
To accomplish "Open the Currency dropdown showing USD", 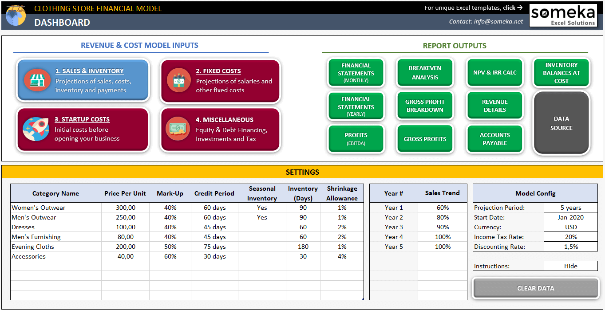I will click(x=571, y=227).
